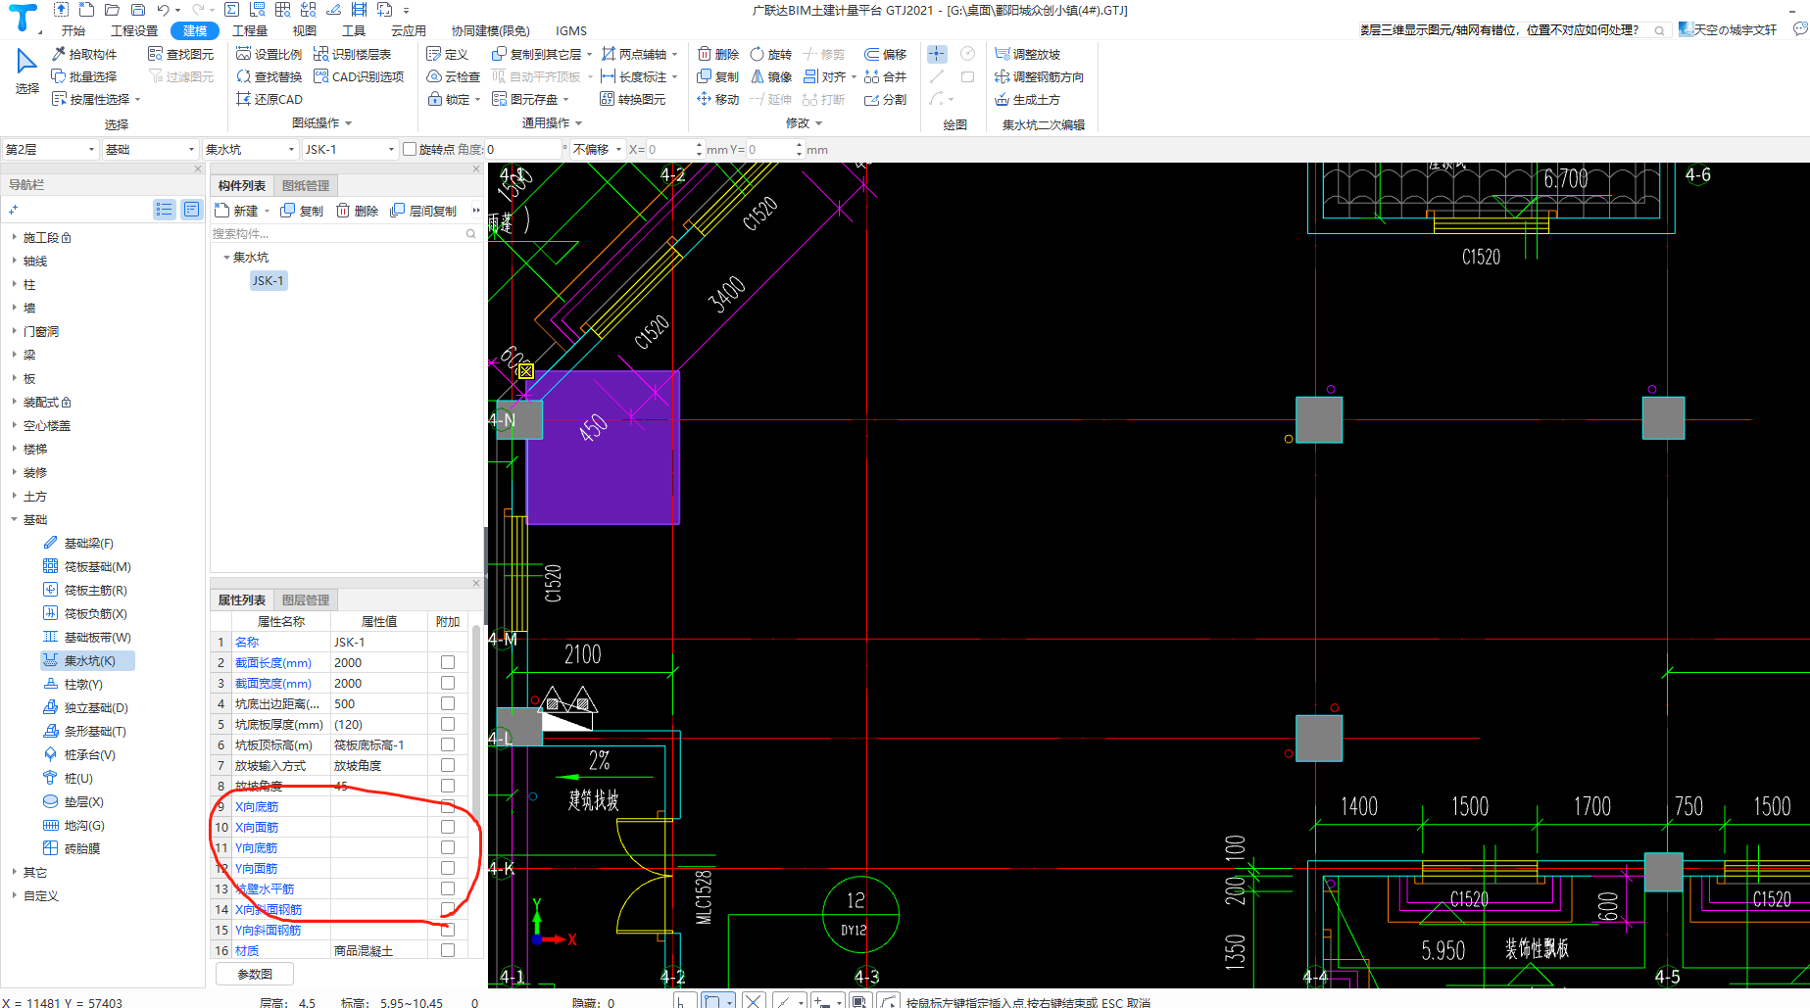The image size is (1810, 1008).
Task: Switch to the 图纸管理 tab
Action: click(x=306, y=185)
